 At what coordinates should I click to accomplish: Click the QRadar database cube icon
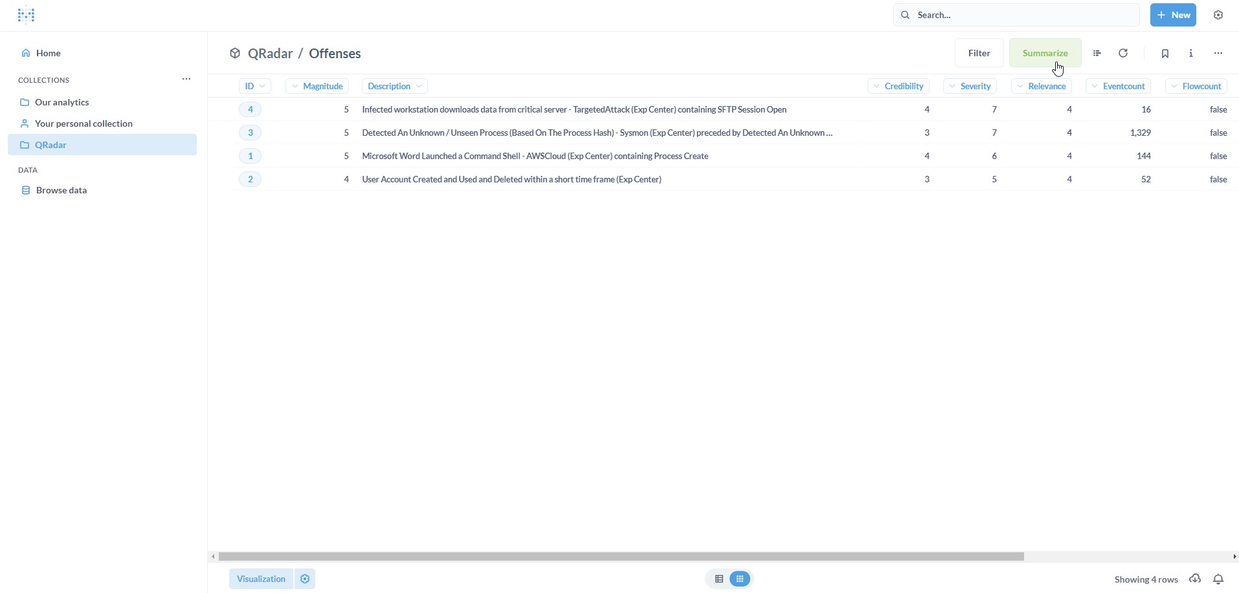[235, 53]
